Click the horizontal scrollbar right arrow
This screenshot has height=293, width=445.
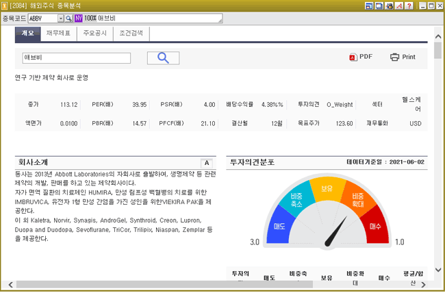click(423, 285)
